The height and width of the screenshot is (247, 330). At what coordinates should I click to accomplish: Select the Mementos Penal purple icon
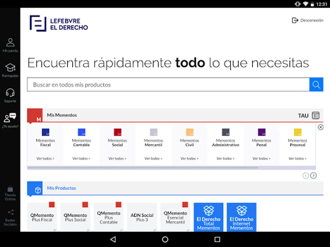tap(262, 132)
